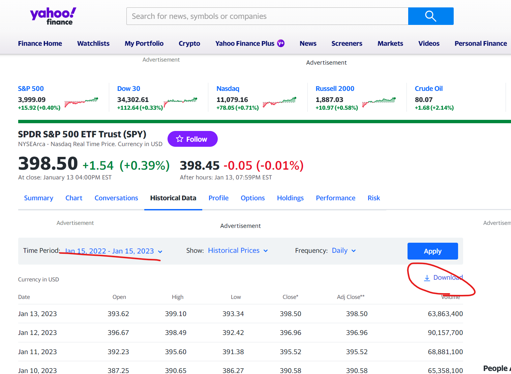Click the star icon in the Follow button
511x374 pixels.
coord(180,139)
